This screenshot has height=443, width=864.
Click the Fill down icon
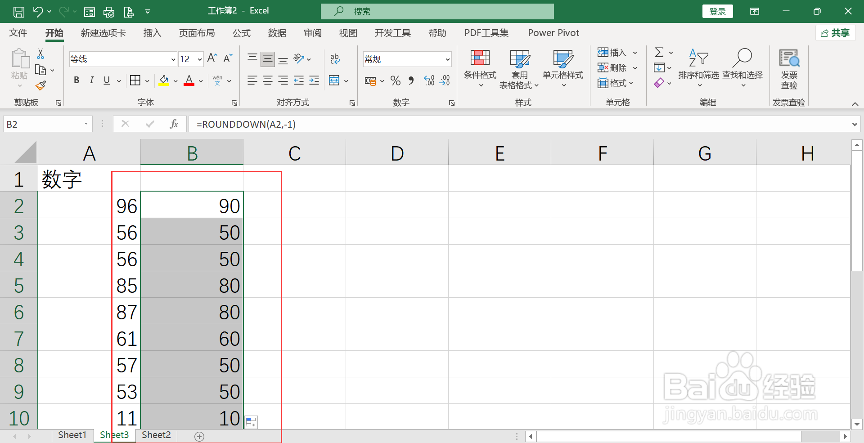click(x=659, y=68)
